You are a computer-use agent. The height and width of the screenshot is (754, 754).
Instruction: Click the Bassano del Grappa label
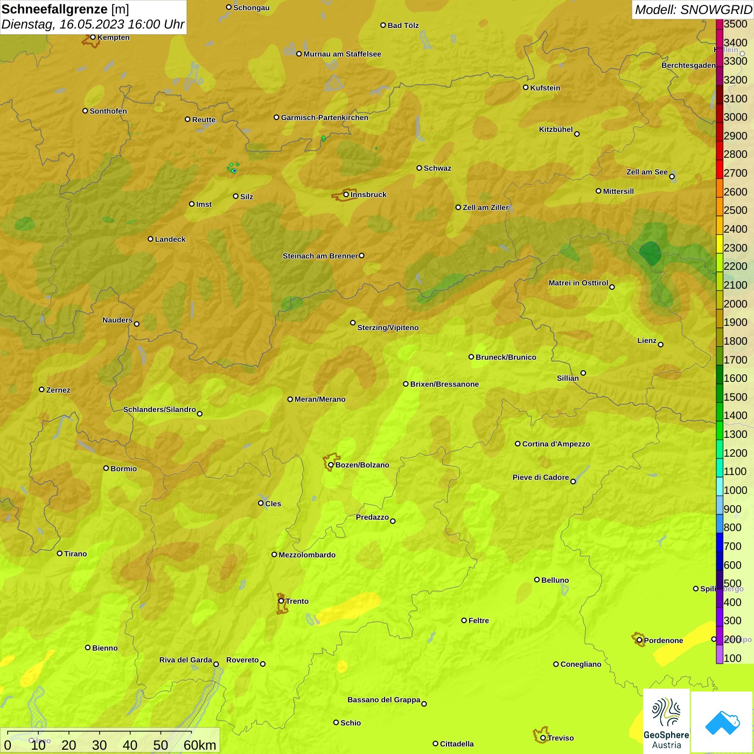(x=384, y=700)
